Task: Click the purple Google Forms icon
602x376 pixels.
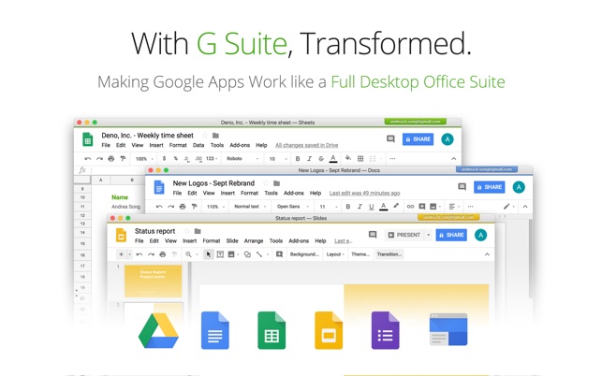Action: [x=385, y=330]
